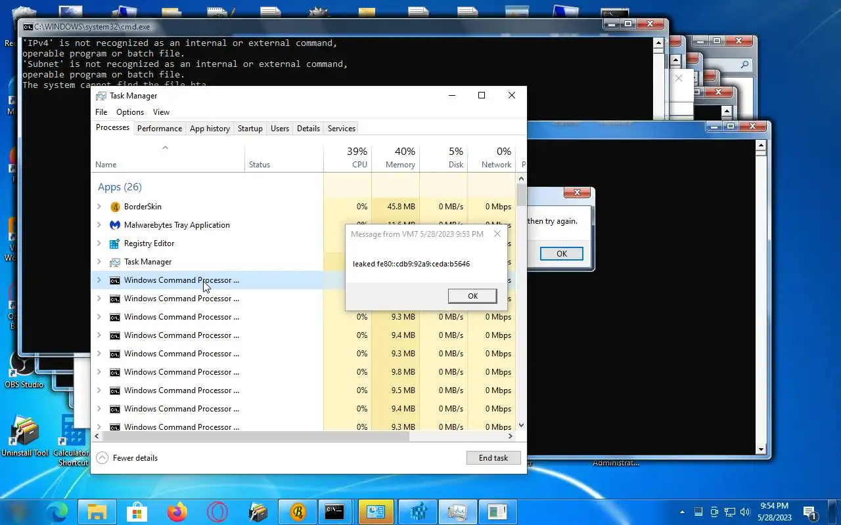Click the Registry Editor process icon
Screen dimensions: 841x525
pos(115,243)
